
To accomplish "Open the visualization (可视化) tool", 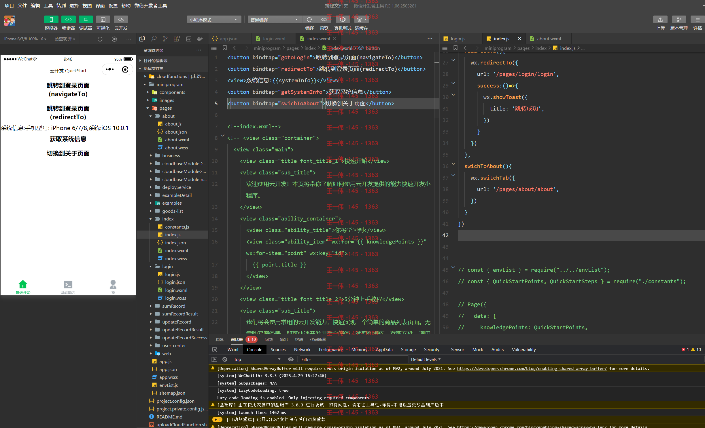I will [103, 20].
